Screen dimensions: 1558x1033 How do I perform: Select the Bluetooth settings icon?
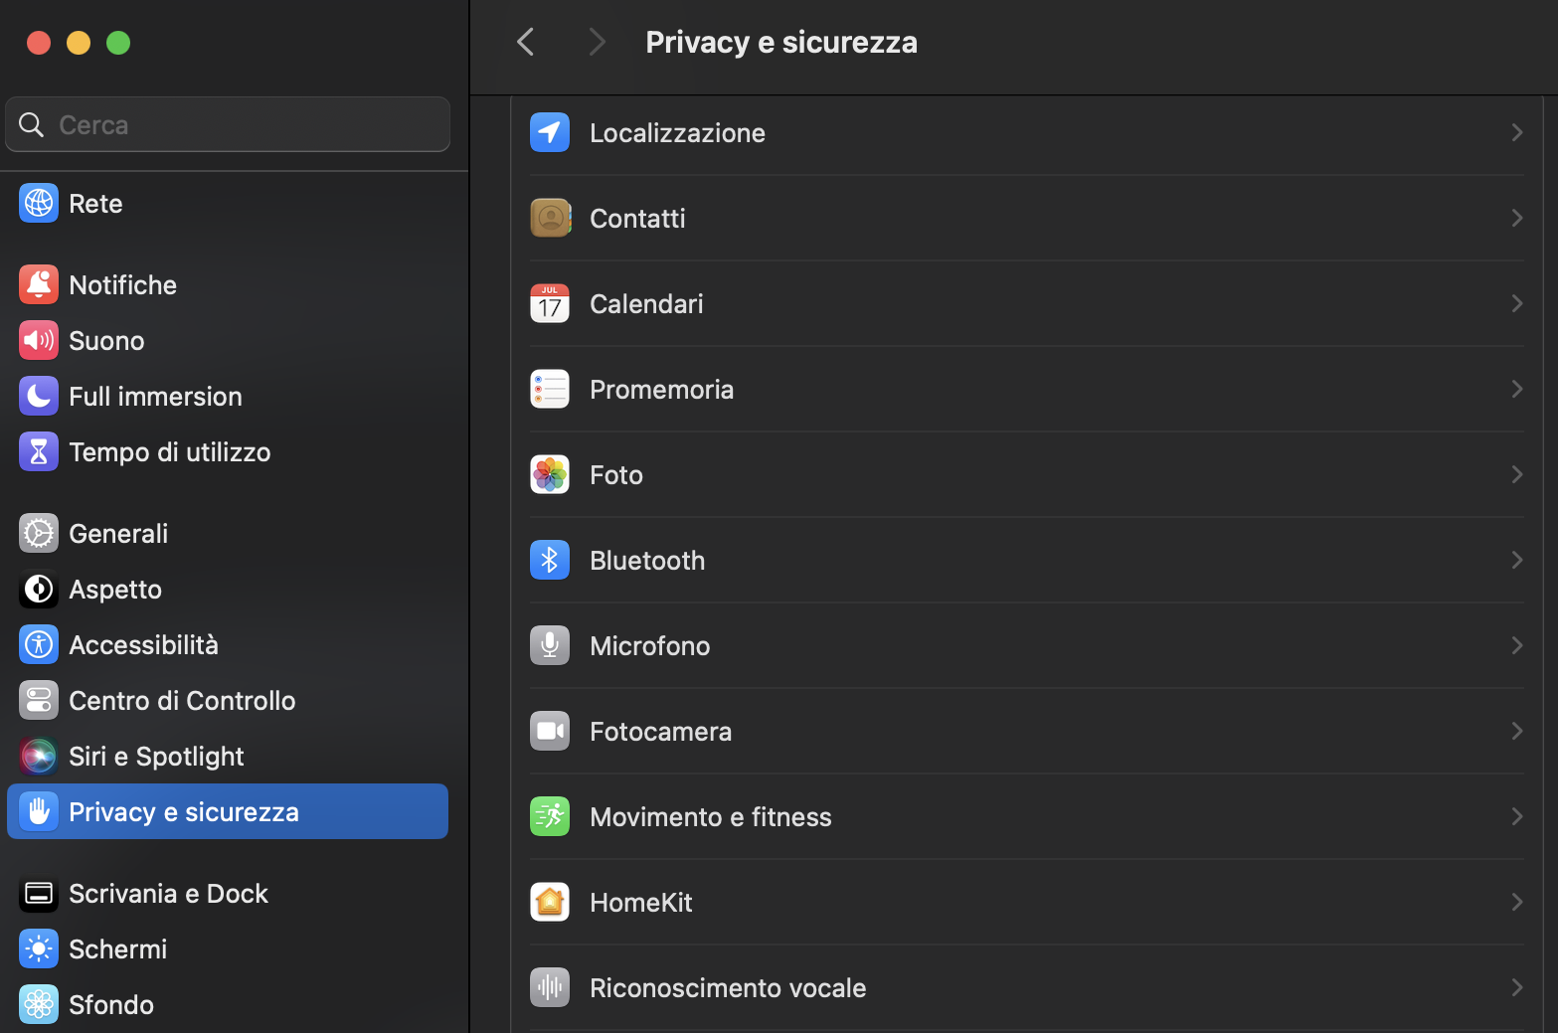pos(550,560)
